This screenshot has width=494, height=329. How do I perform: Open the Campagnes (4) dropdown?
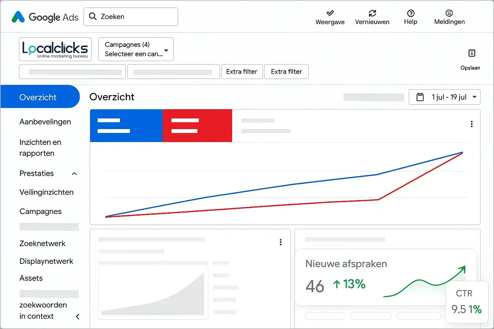(x=136, y=49)
